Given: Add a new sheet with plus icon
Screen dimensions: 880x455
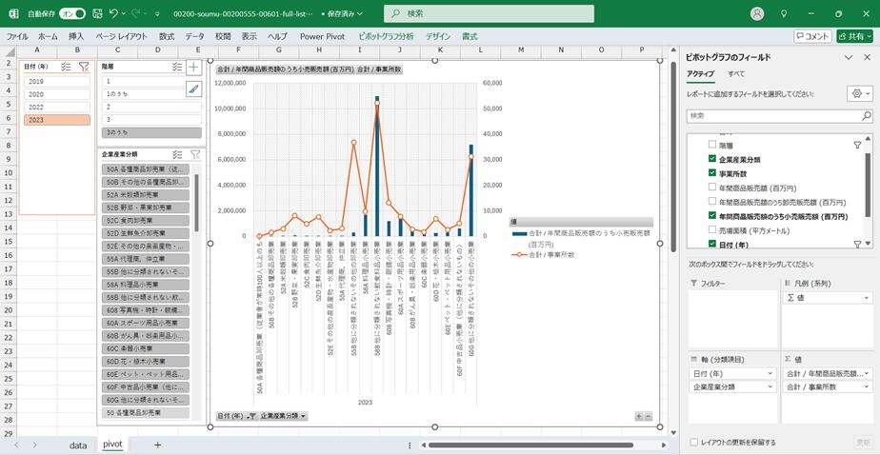Looking at the screenshot, I should click(157, 445).
